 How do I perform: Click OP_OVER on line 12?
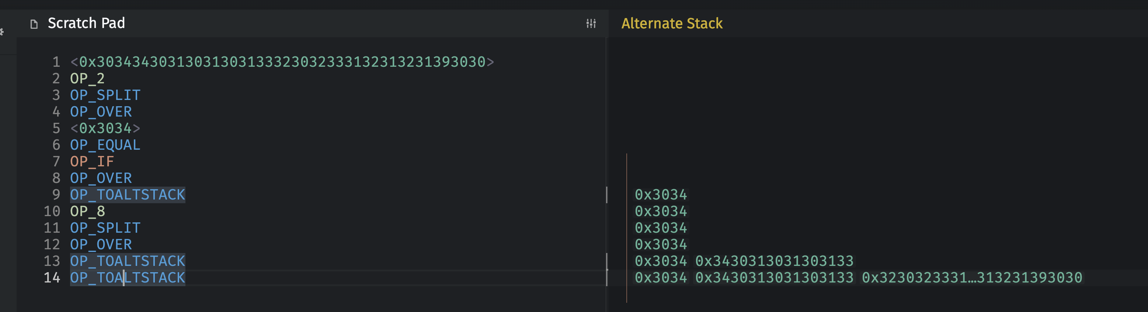pos(101,245)
